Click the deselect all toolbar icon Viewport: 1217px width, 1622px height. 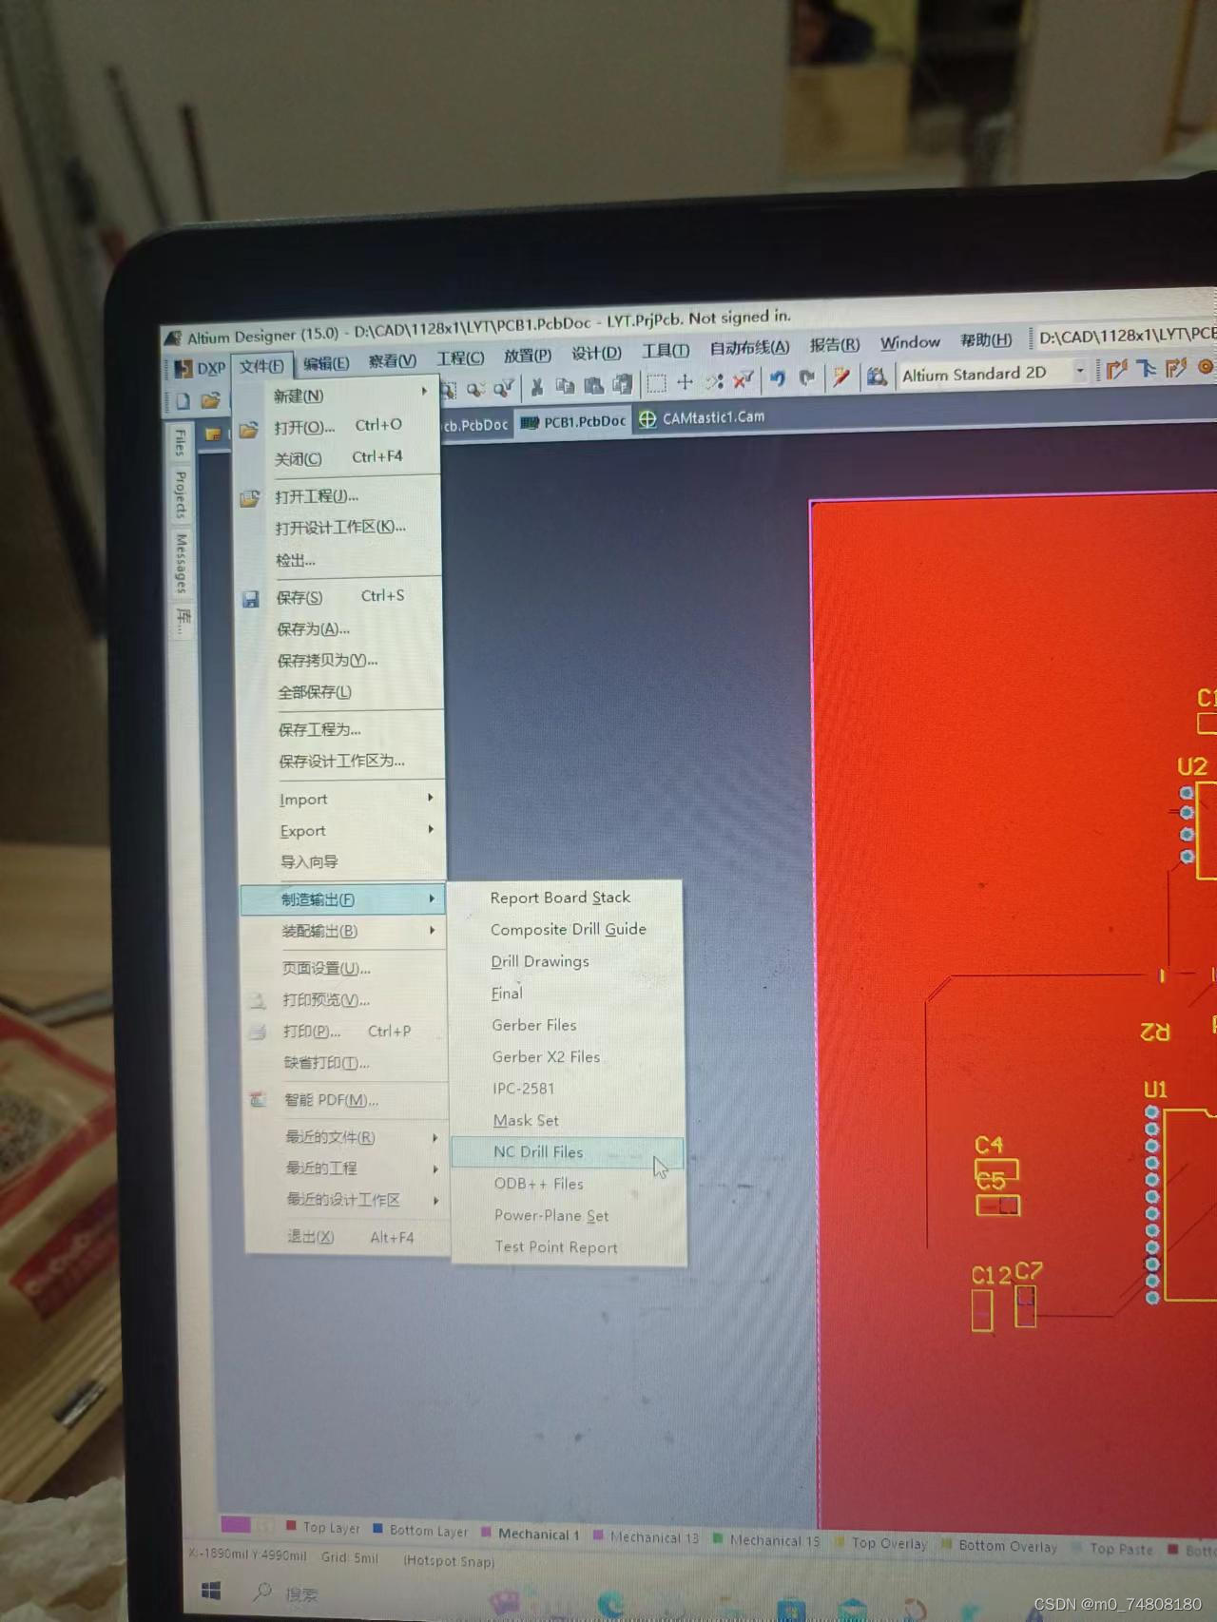[x=714, y=381]
